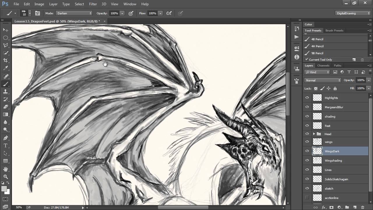The height and width of the screenshot is (210, 373).
Task: Switch to the Channels tab
Action: [323, 65]
